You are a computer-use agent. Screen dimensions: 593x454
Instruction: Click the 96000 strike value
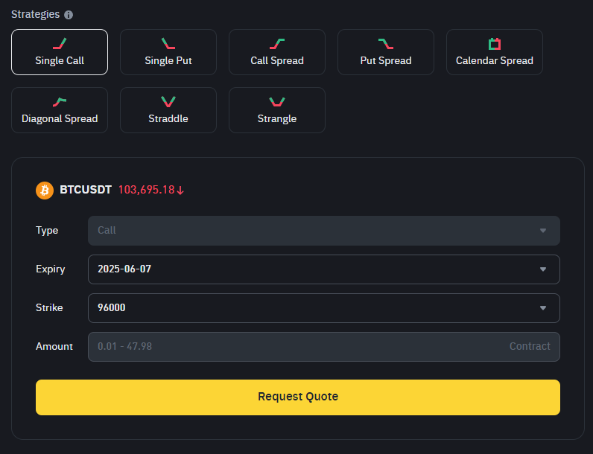point(112,308)
